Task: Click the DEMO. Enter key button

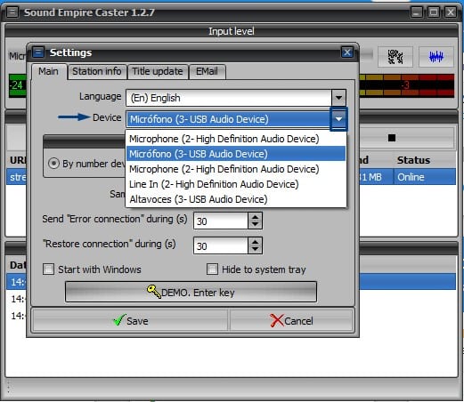Action: [x=191, y=292]
